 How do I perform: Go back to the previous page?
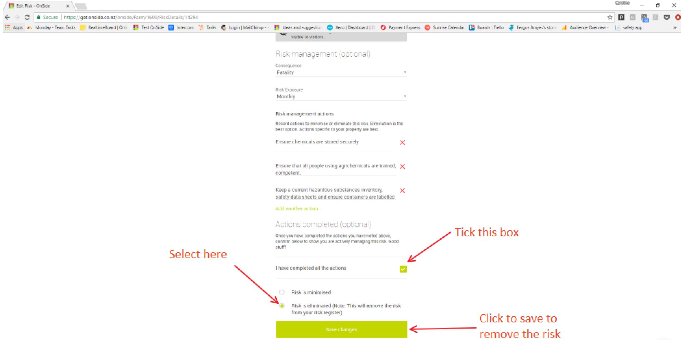(8, 17)
